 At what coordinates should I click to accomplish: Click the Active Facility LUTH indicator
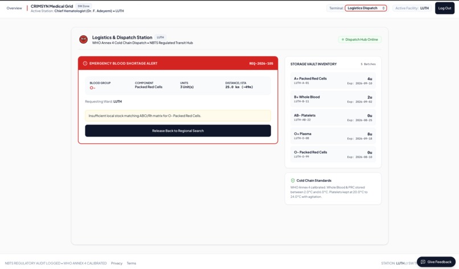(412, 8)
